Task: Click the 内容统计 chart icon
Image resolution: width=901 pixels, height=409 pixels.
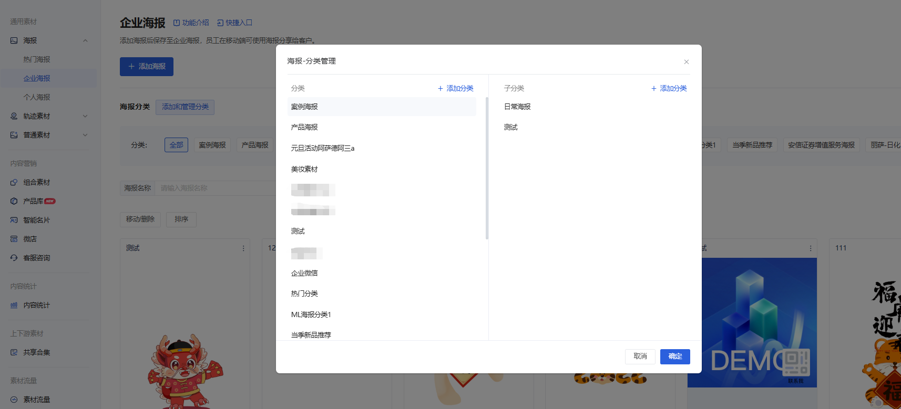Action: pyautogui.click(x=14, y=305)
